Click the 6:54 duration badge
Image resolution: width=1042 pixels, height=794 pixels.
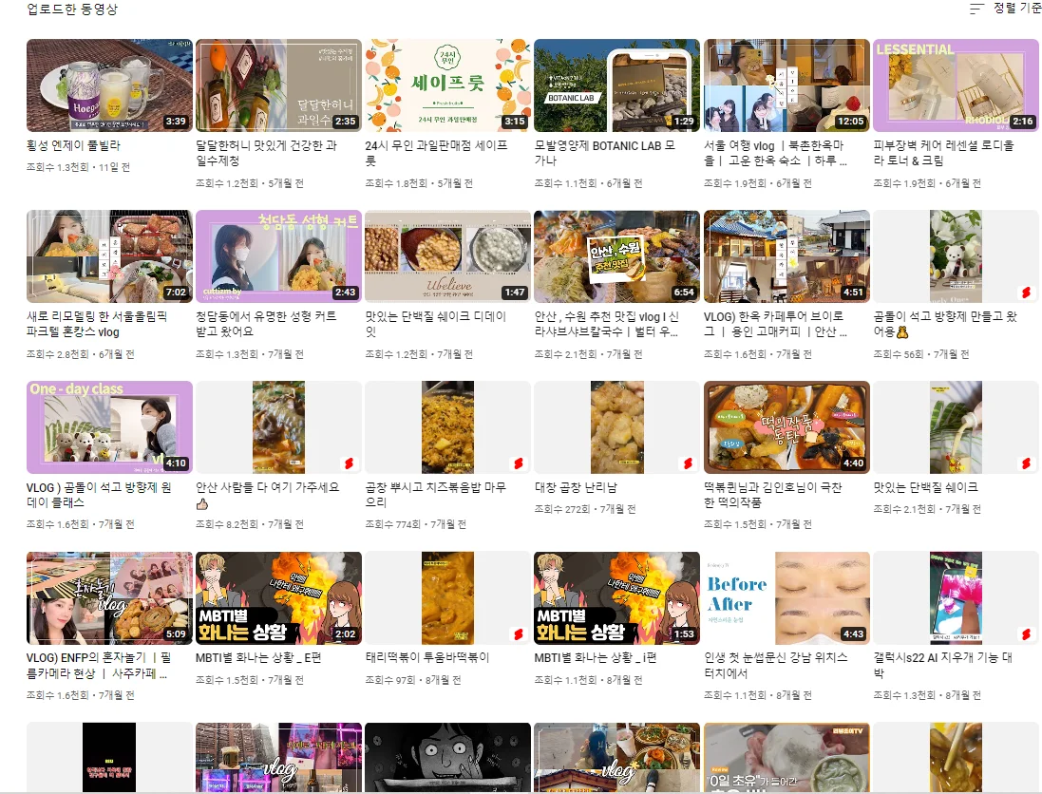click(x=684, y=292)
